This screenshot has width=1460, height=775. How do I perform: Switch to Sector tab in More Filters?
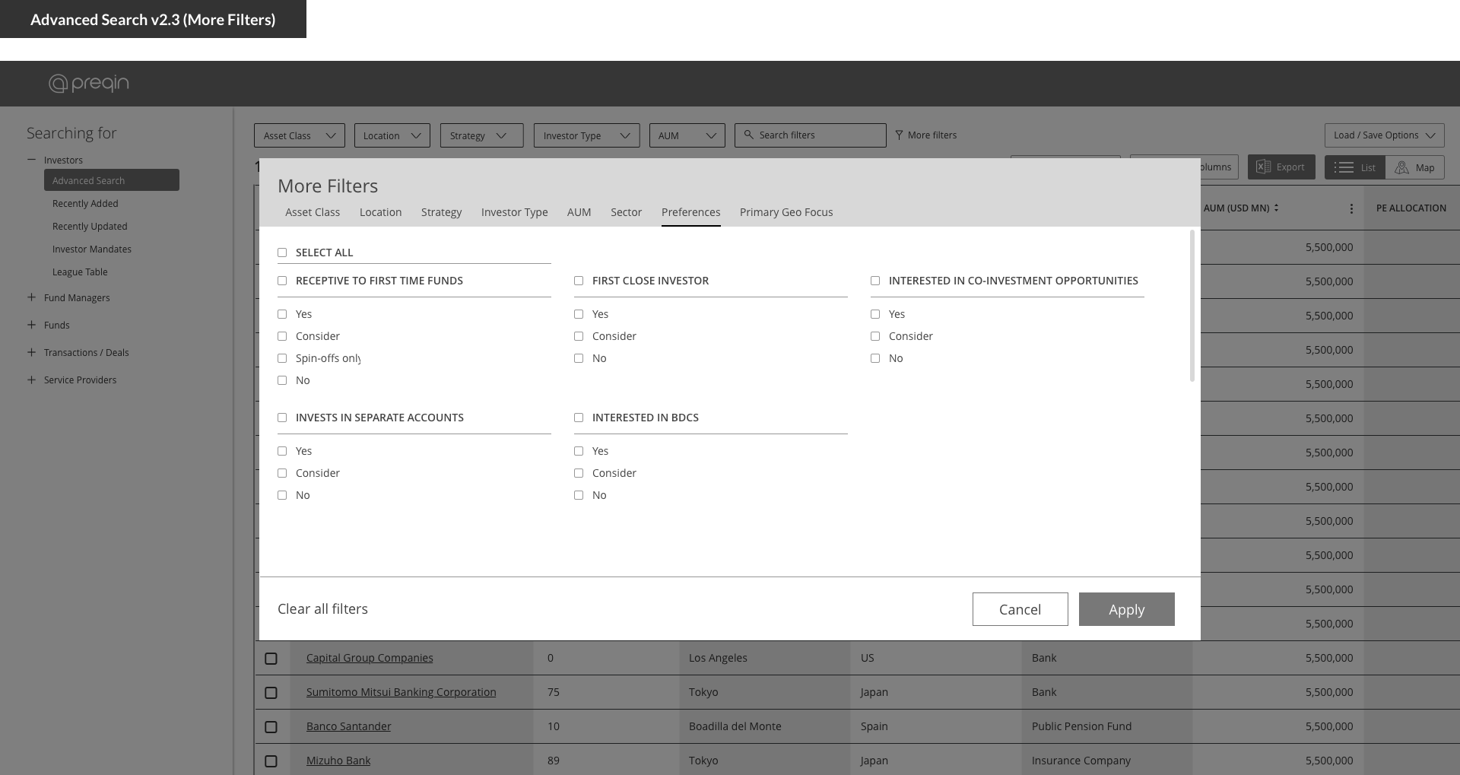(626, 212)
